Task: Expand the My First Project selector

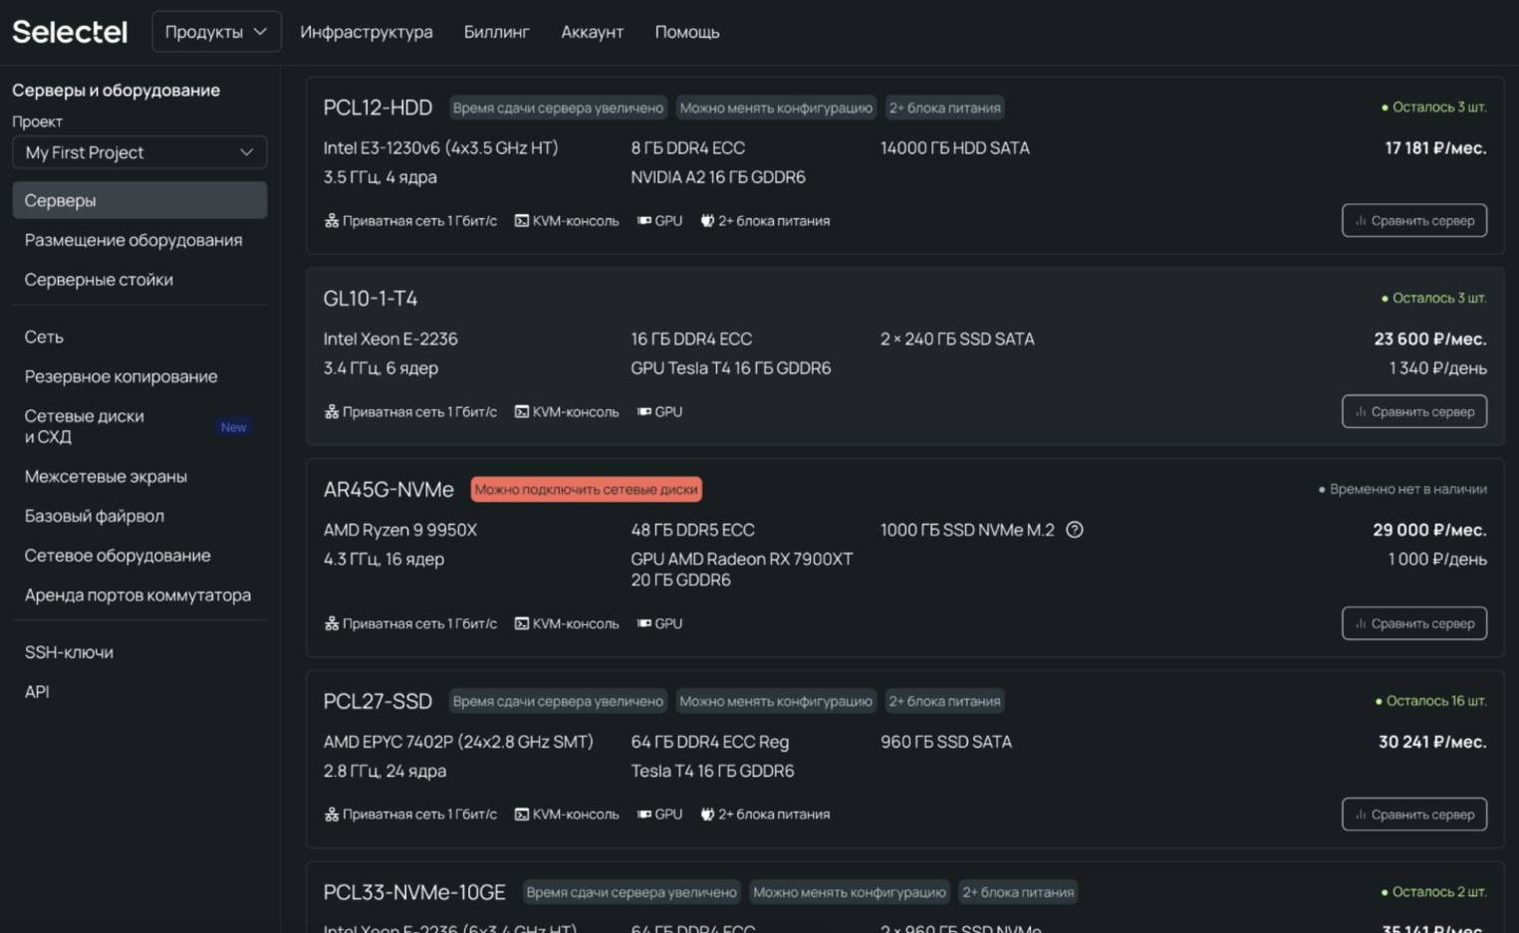Action: click(139, 152)
